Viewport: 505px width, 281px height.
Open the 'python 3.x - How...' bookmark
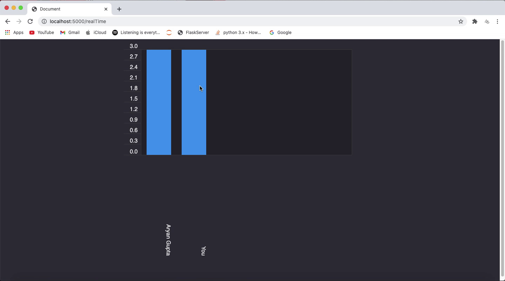click(x=238, y=33)
